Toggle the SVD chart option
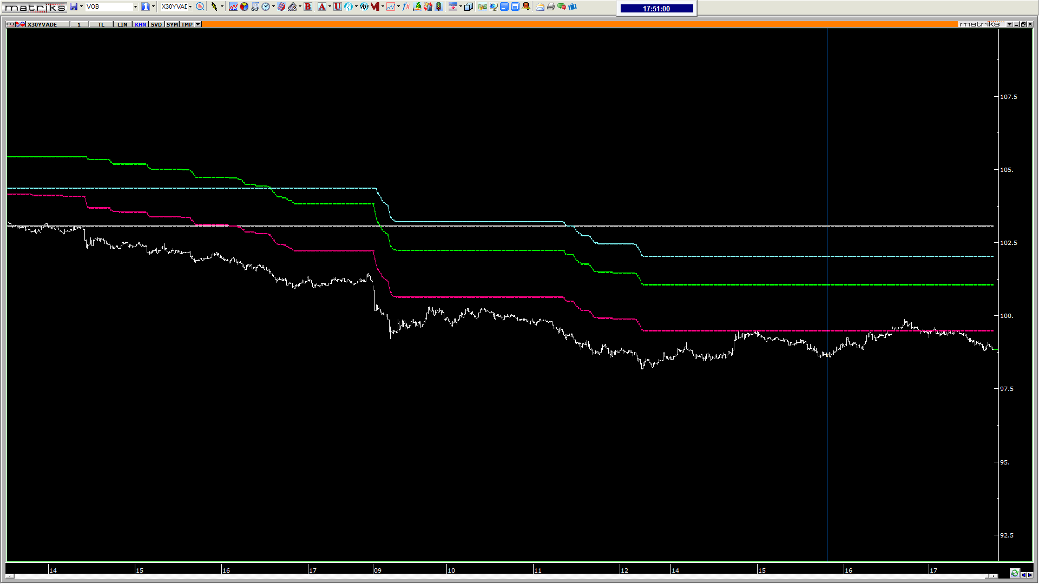The height and width of the screenshot is (584, 1039). pyautogui.click(x=156, y=24)
